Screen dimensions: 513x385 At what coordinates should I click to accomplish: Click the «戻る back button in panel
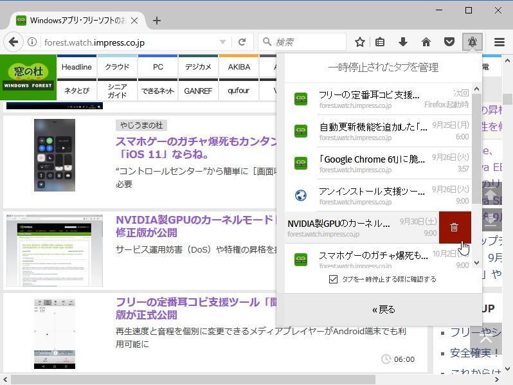coord(383,309)
